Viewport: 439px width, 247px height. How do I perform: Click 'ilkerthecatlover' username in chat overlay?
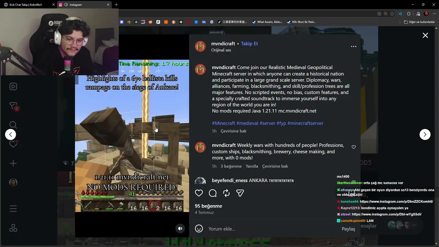(349, 183)
